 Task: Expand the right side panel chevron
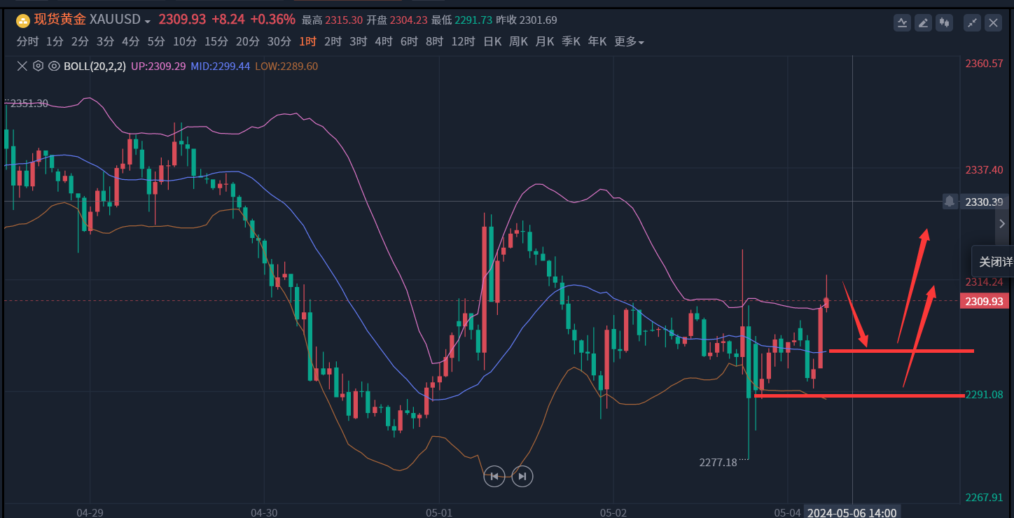point(1002,224)
